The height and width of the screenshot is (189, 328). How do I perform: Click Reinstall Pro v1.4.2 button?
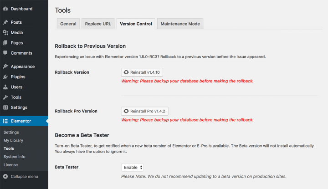pos(145,111)
